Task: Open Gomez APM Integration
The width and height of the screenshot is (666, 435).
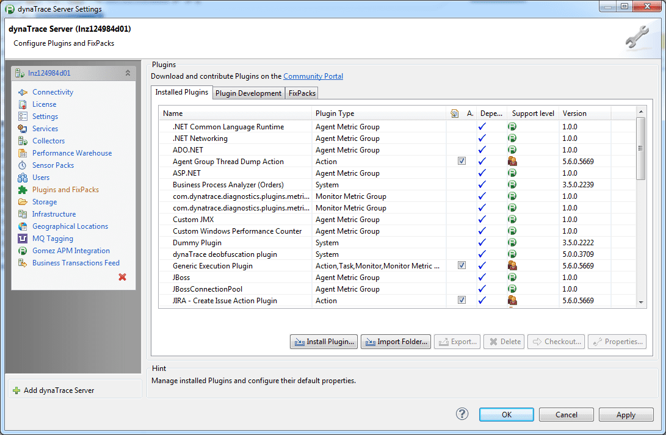Action: [71, 251]
